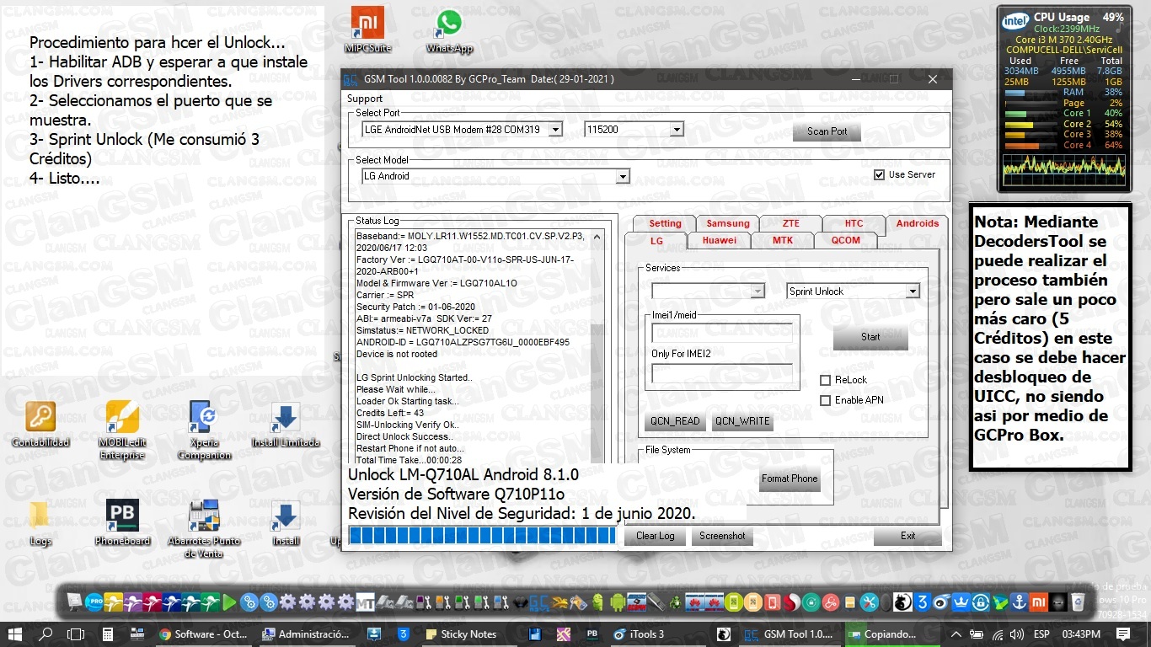The image size is (1151, 647).
Task: Click the Screenshot button
Action: 722,536
